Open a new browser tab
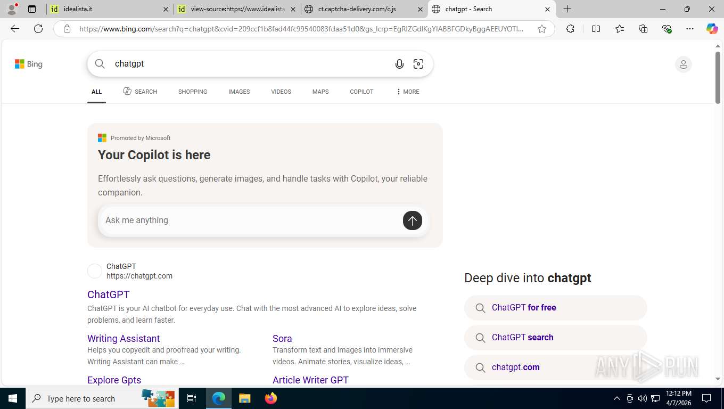The width and height of the screenshot is (724, 409). [567, 9]
